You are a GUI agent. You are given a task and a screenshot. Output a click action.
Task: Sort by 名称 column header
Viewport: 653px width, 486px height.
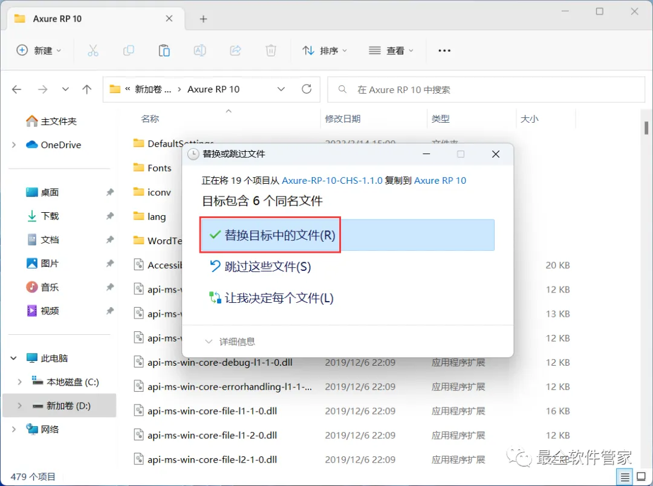(x=150, y=118)
